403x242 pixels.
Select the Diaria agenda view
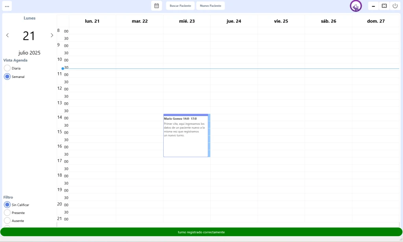point(7,68)
